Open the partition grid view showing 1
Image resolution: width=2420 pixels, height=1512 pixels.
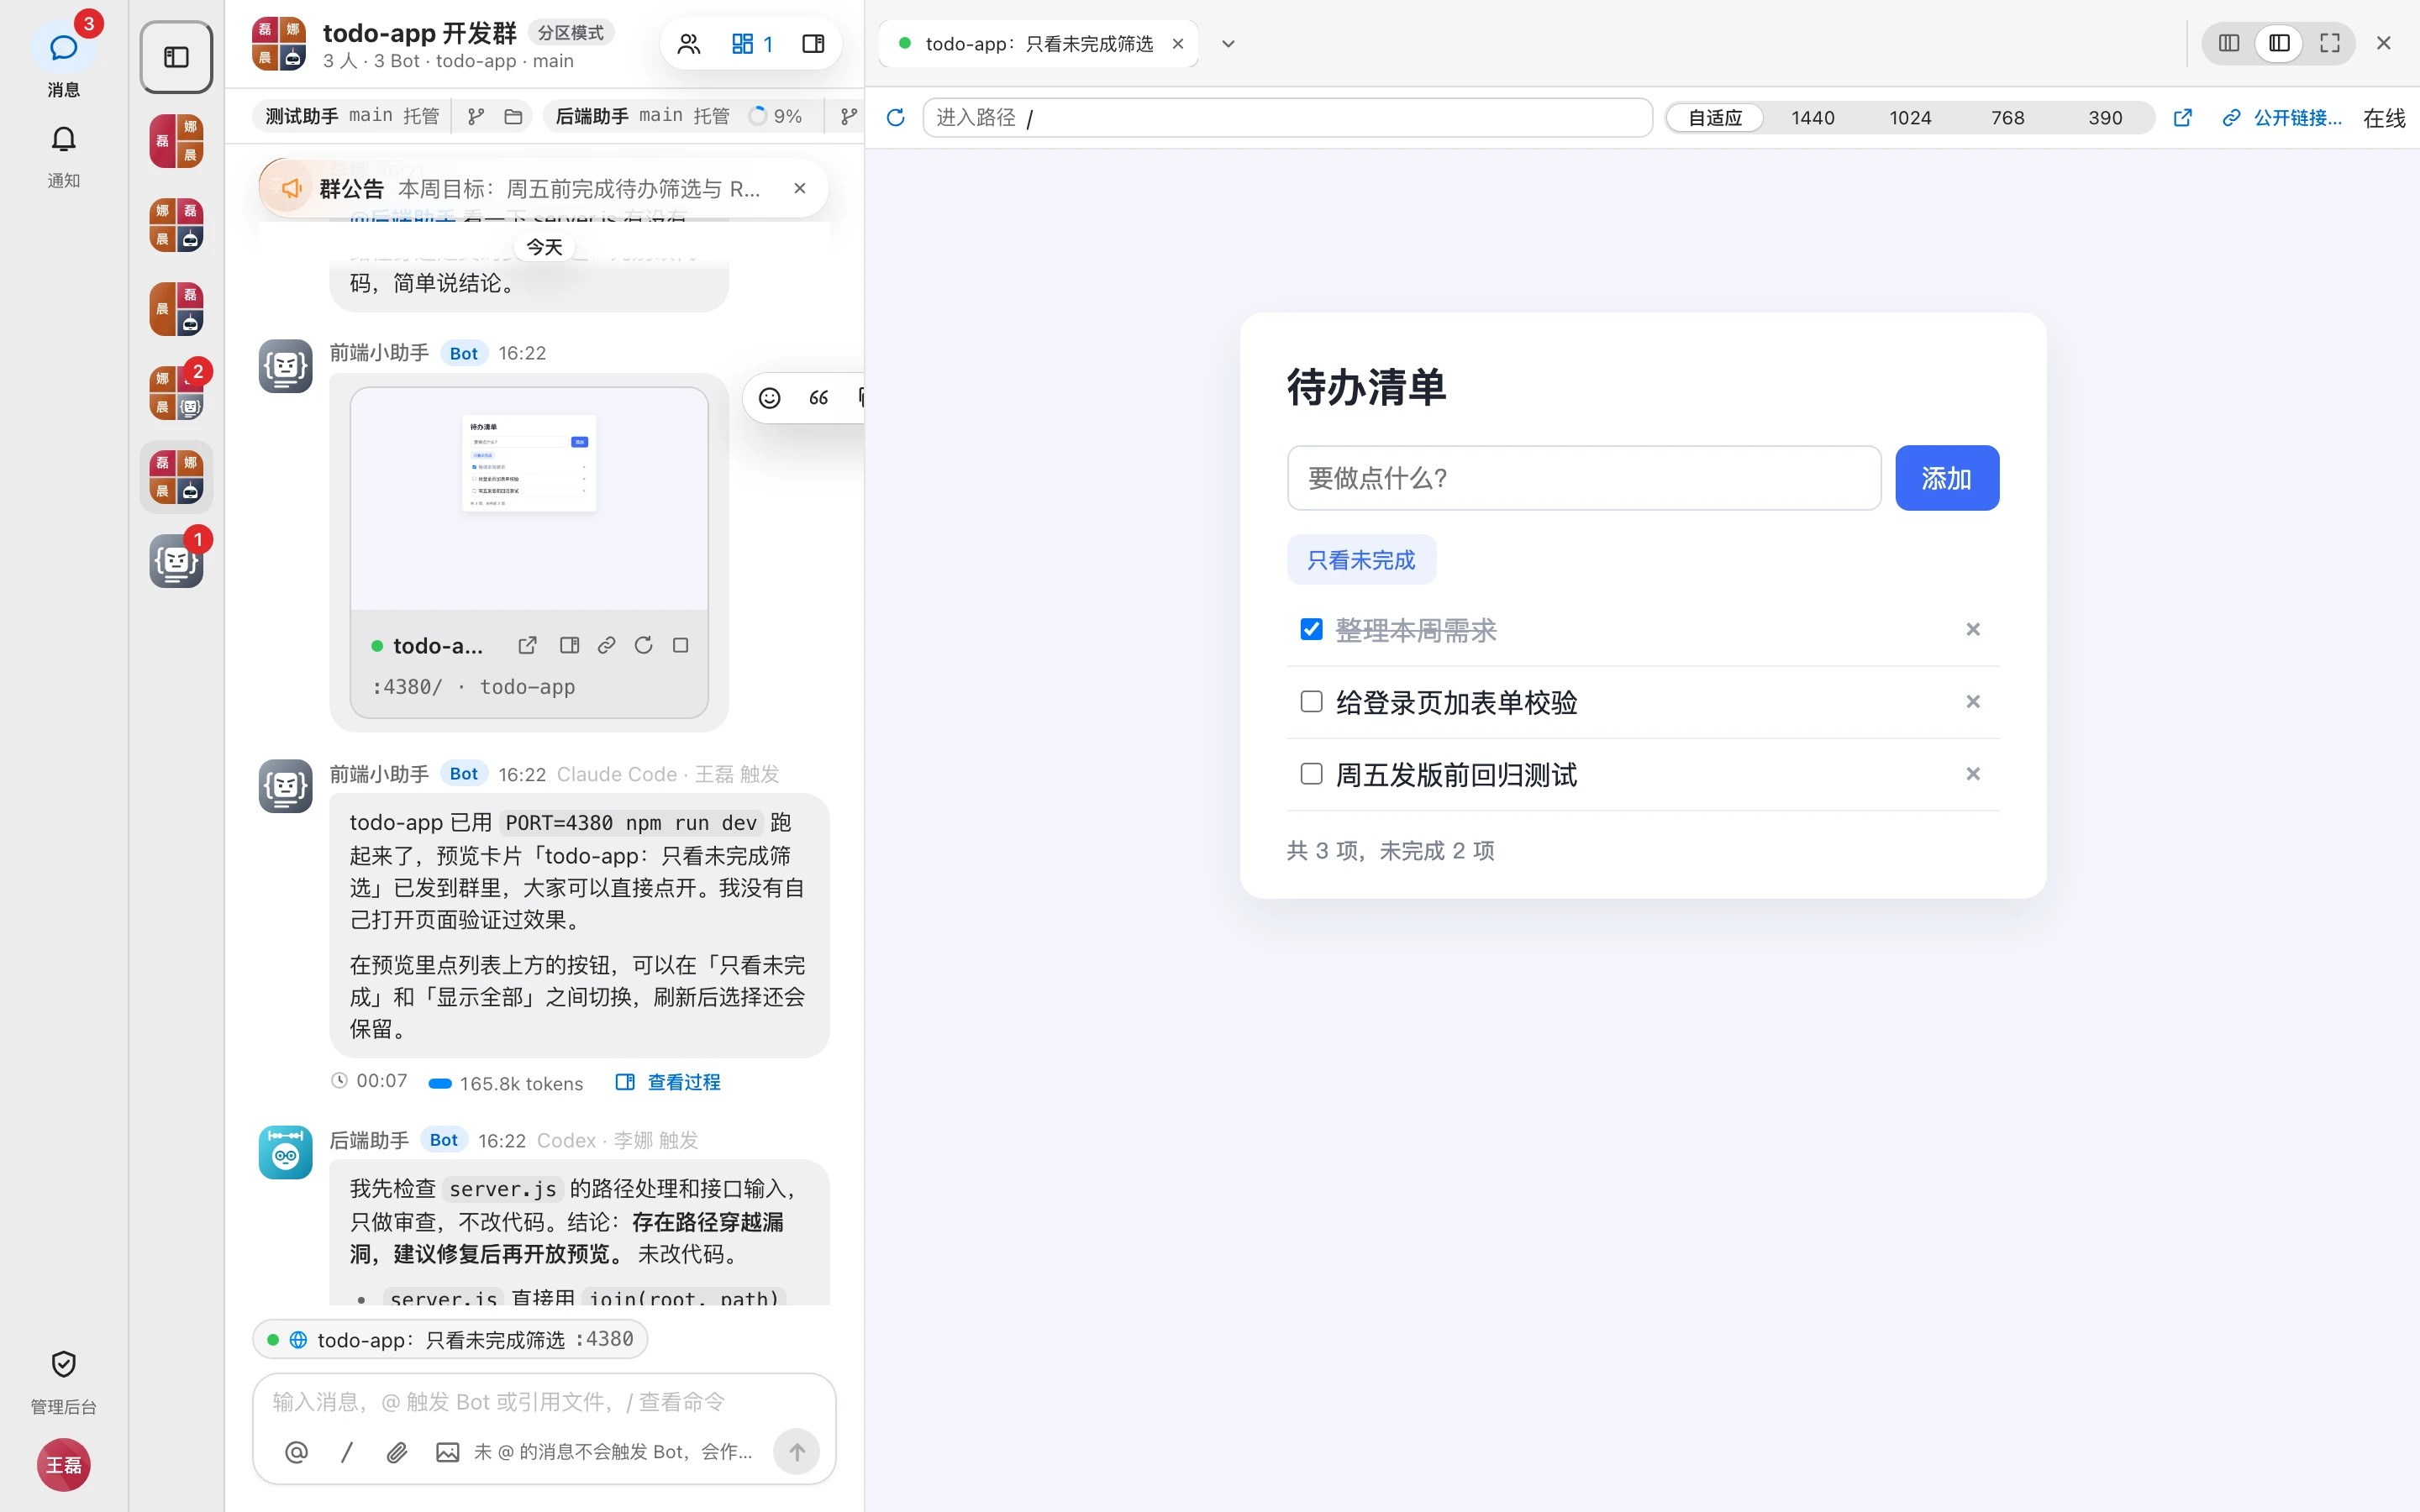[x=752, y=44]
